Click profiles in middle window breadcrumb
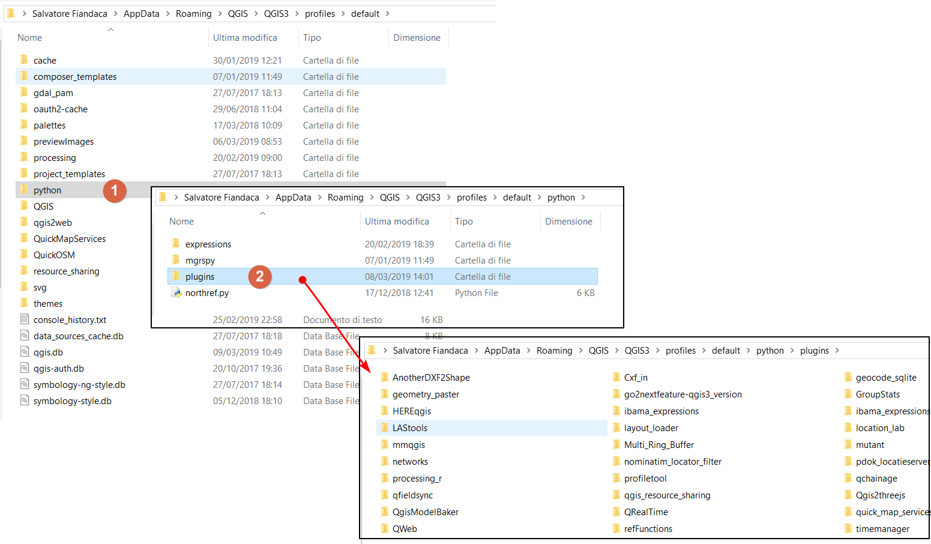The width and height of the screenshot is (931, 544). (471, 198)
